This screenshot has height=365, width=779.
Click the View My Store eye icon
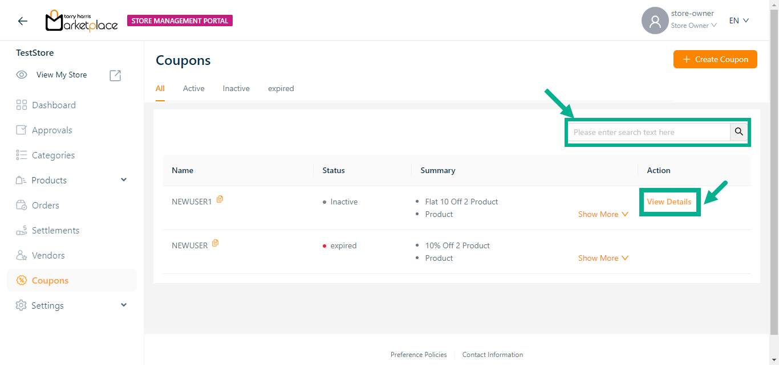22,75
